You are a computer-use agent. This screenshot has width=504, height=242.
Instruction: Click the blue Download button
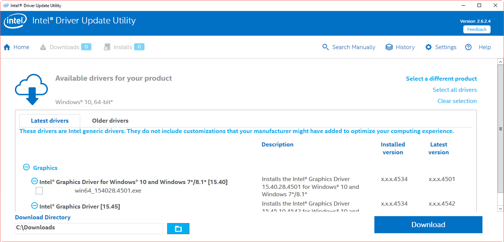click(428, 225)
